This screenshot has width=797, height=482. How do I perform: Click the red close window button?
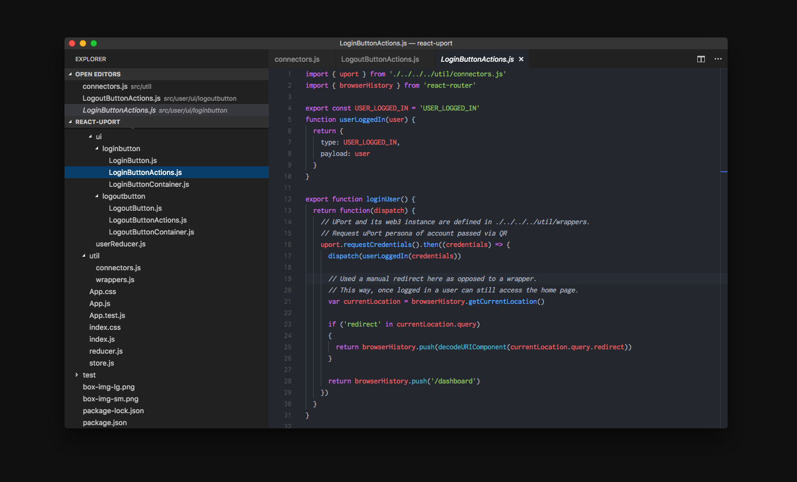click(x=72, y=43)
